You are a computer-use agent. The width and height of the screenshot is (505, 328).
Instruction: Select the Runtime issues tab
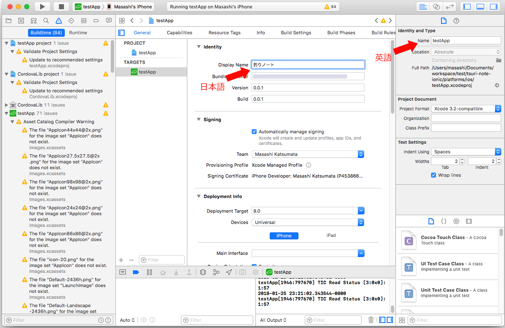(78, 33)
